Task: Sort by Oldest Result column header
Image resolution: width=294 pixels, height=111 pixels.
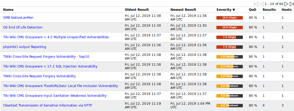Action: (137, 10)
